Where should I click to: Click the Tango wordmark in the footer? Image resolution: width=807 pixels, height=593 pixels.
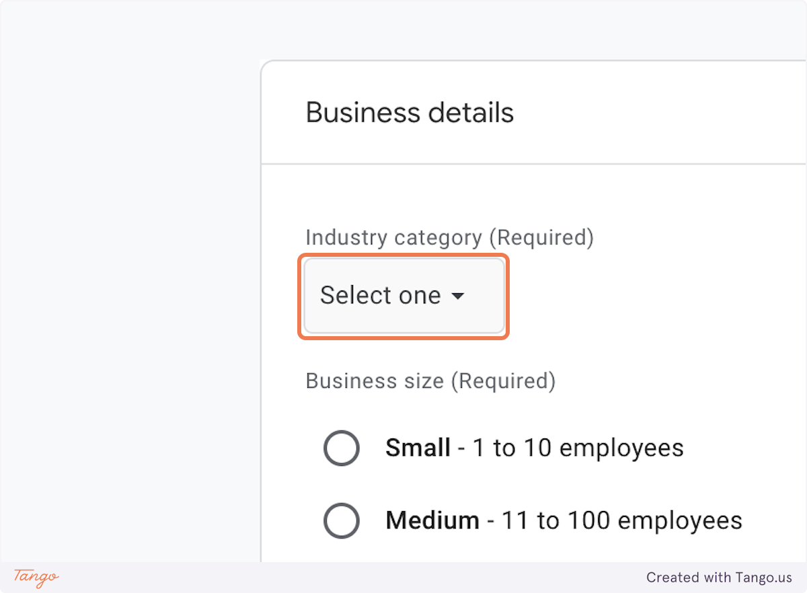pos(35,577)
